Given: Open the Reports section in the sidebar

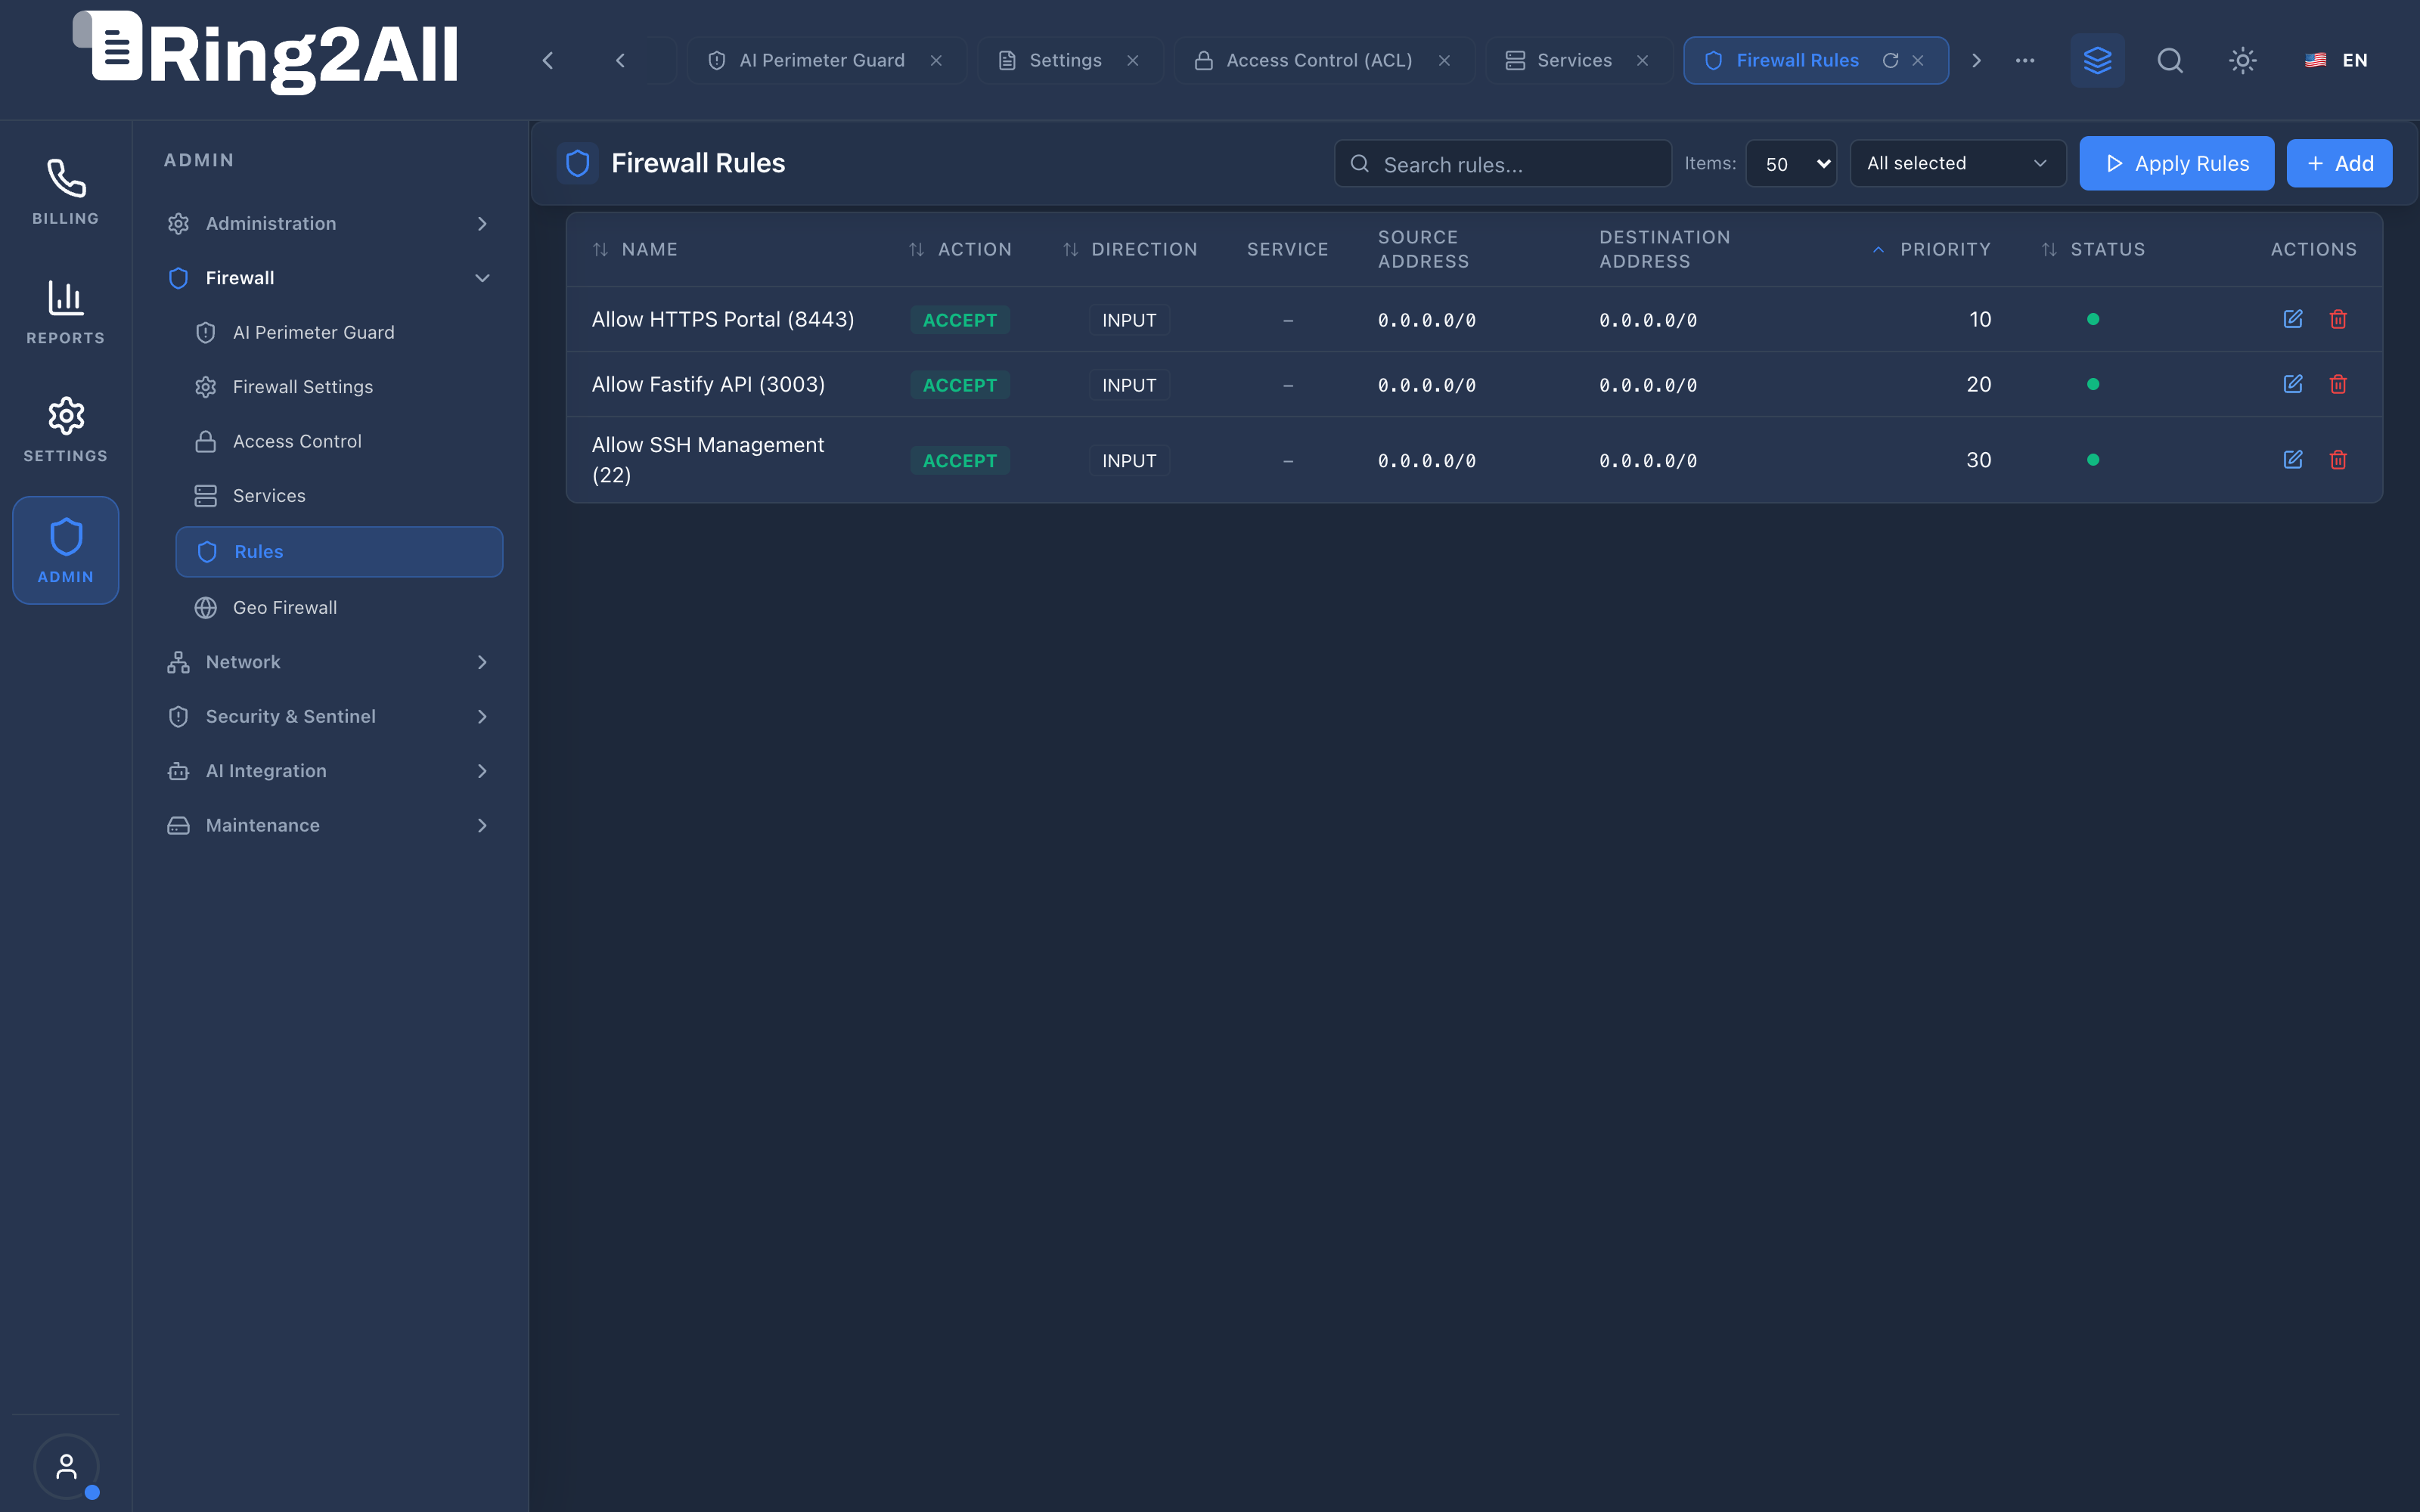Looking at the screenshot, I should point(65,312).
